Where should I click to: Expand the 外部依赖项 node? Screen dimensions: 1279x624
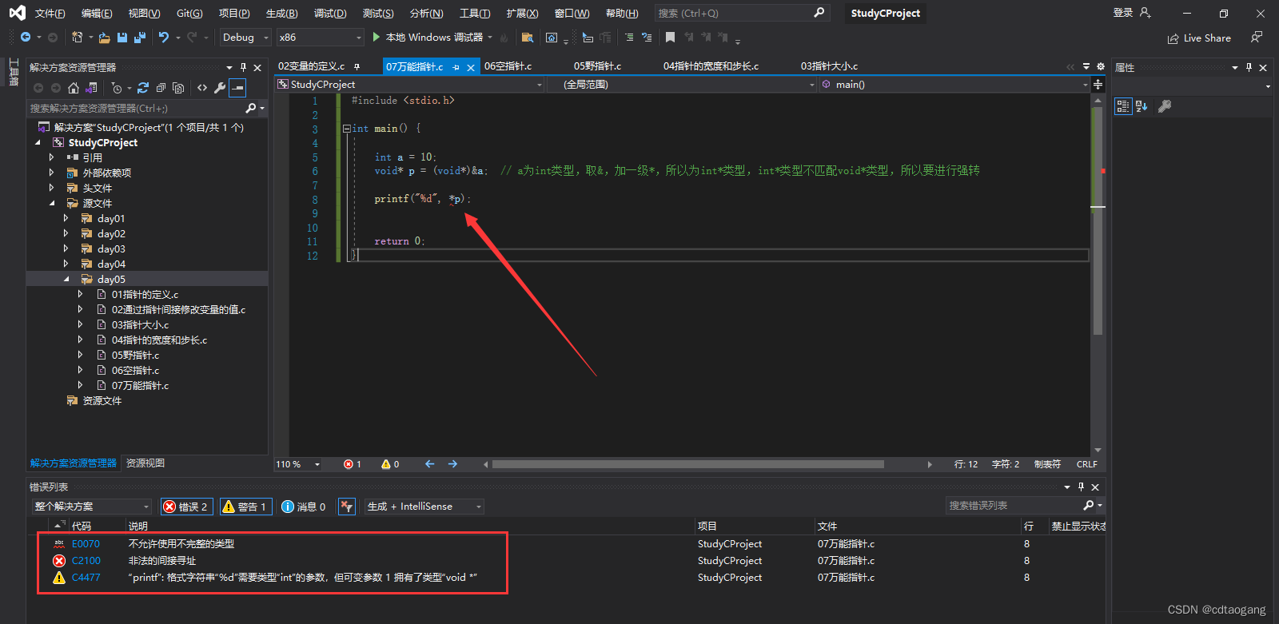[52, 173]
